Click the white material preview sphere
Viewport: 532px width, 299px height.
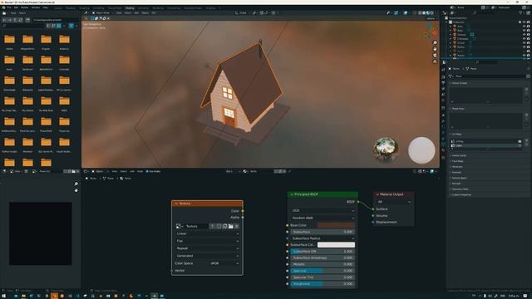point(421,149)
